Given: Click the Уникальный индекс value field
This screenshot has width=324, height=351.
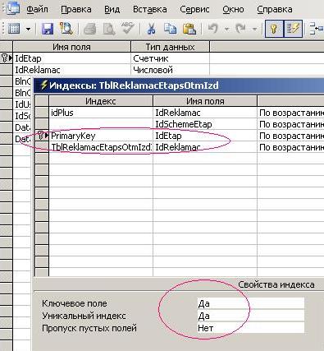Looking at the screenshot, I should [x=250, y=316].
